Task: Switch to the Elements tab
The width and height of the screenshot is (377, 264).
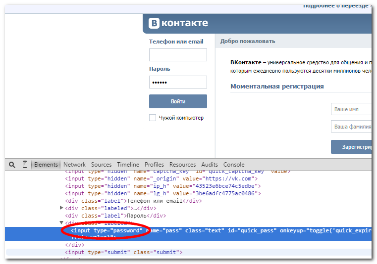Action: pyautogui.click(x=46, y=165)
